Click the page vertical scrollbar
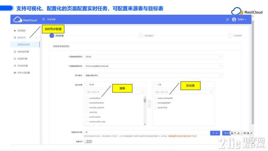This screenshot has width=268, height=151. (253, 72)
